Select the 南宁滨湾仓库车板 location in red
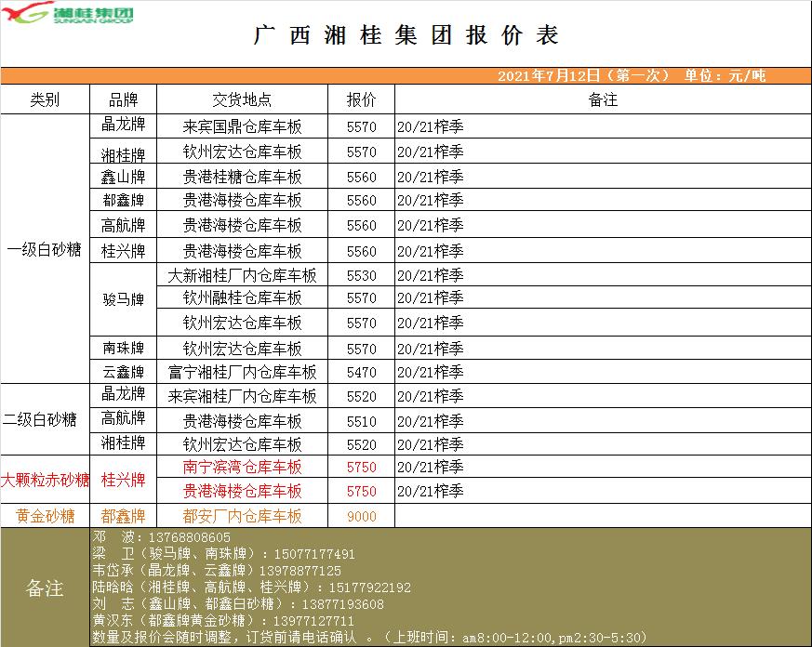812x647 pixels. point(242,467)
